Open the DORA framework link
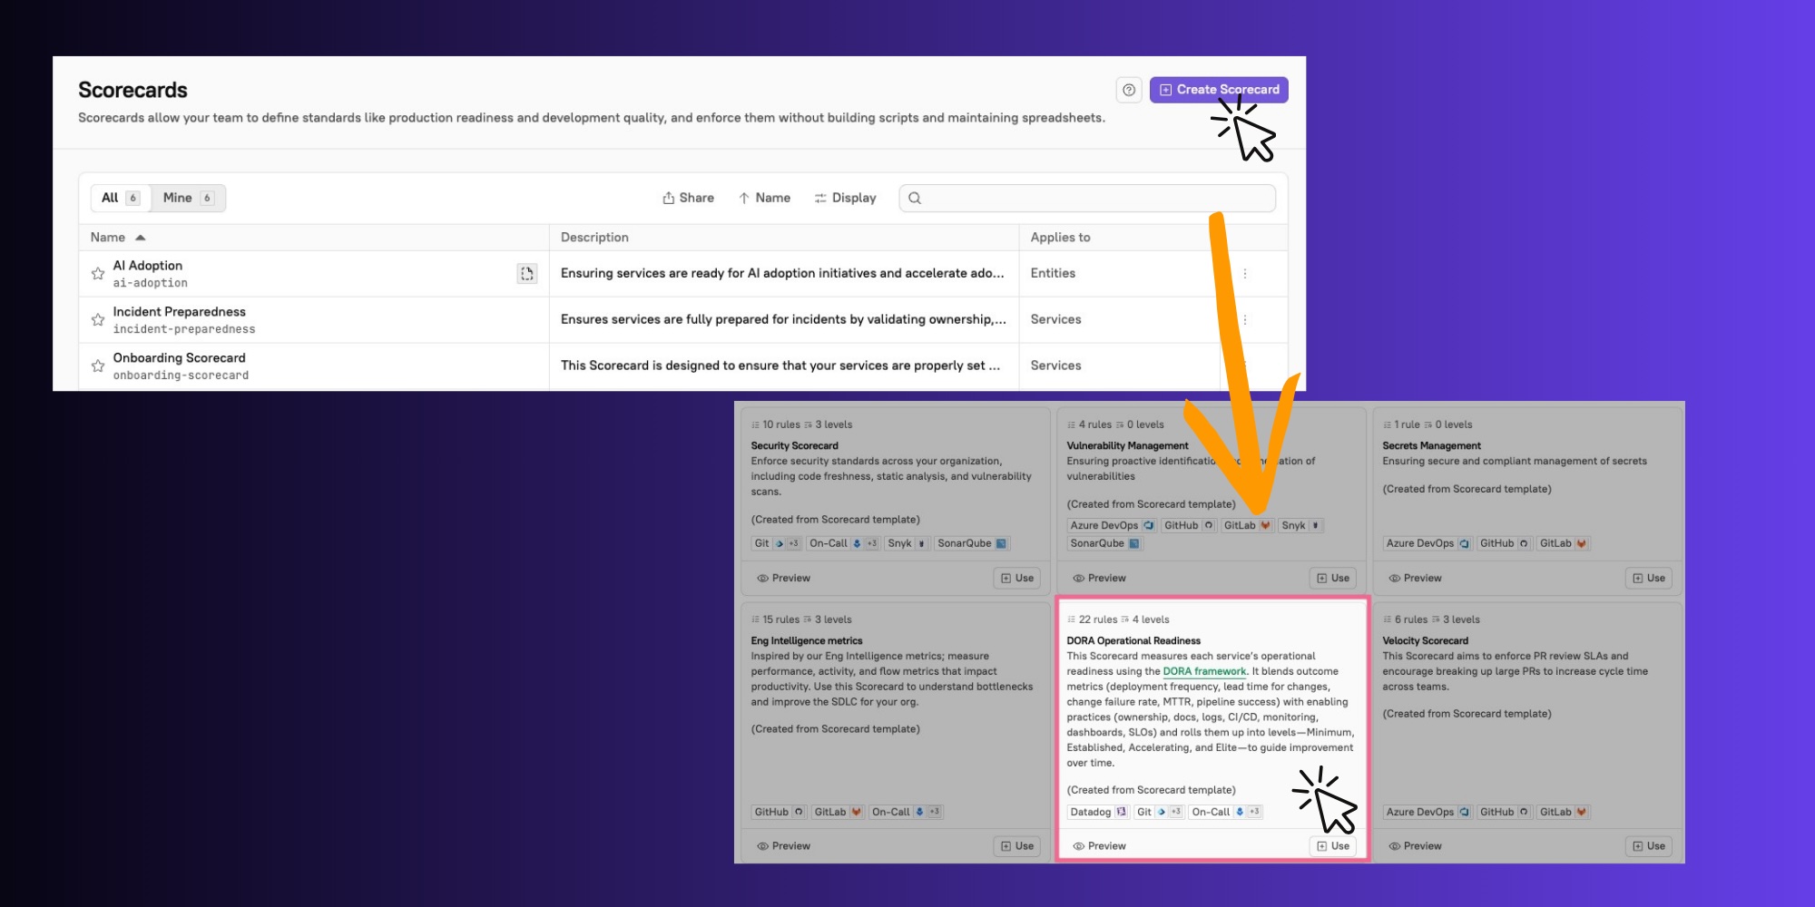Image resolution: width=1815 pixels, height=907 pixels. [x=1204, y=672]
